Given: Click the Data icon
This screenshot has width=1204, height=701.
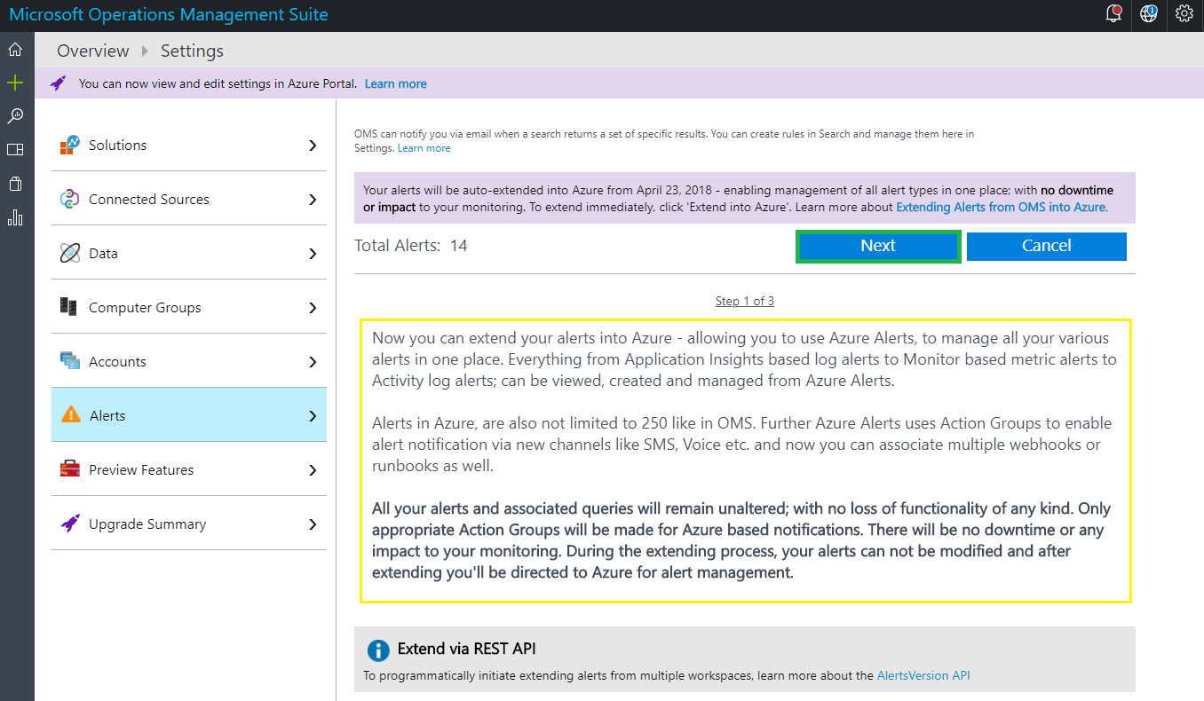Looking at the screenshot, I should tap(70, 253).
